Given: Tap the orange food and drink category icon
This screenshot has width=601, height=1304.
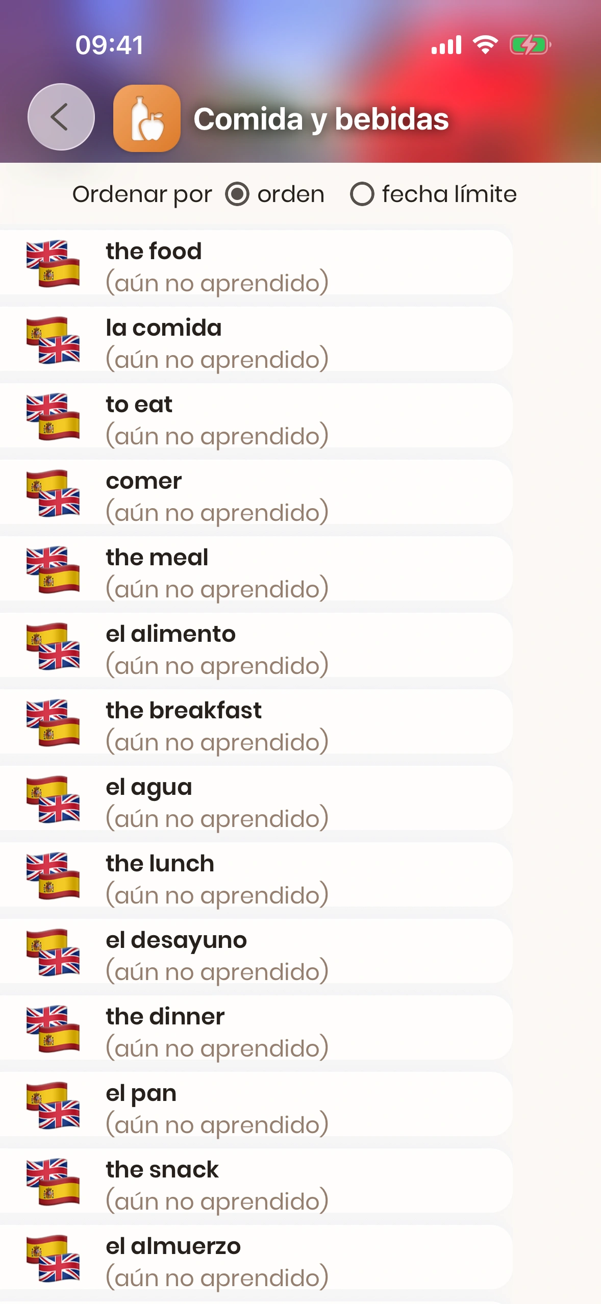Looking at the screenshot, I should point(147,118).
